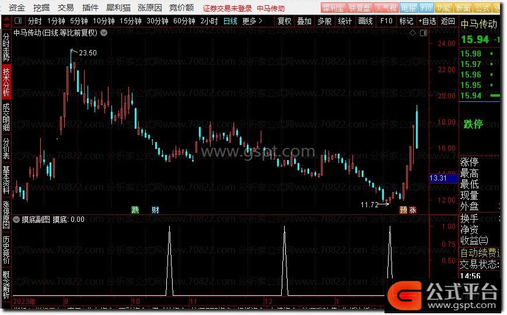507x315 pixels.
Task: Open the 分时走势 sidebar tab
Action: tap(6, 47)
